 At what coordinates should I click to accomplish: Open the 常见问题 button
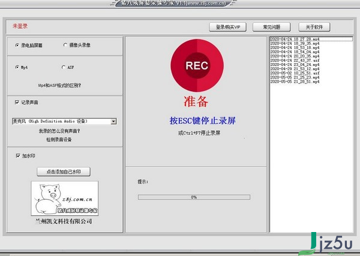[272, 27]
